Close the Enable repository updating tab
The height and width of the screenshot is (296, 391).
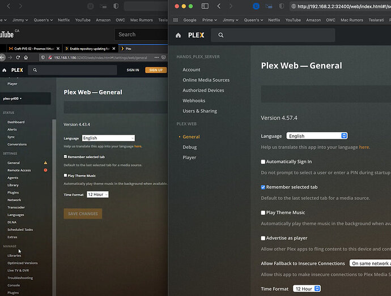(x=114, y=49)
